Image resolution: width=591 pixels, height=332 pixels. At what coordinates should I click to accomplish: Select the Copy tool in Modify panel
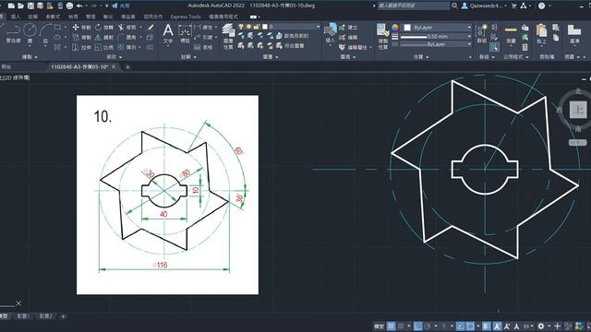(x=81, y=37)
